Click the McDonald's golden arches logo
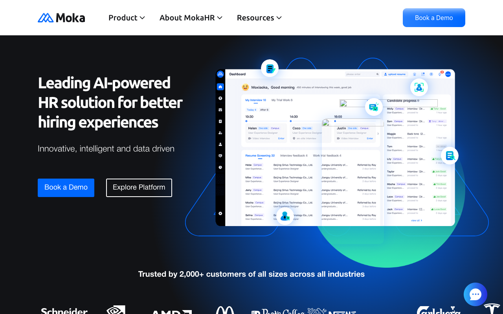The height and width of the screenshot is (314, 503). pyautogui.click(x=225, y=310)
